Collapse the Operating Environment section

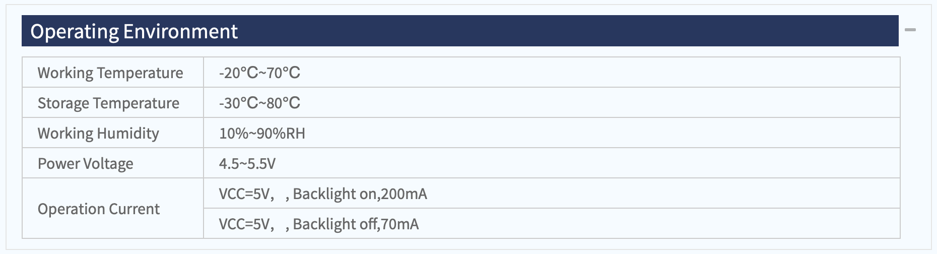[x=910, y=30]
